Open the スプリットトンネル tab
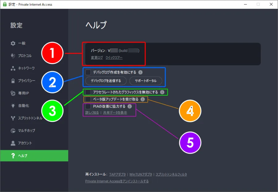This screenshot has width=278, height=192. click(34, 118)
